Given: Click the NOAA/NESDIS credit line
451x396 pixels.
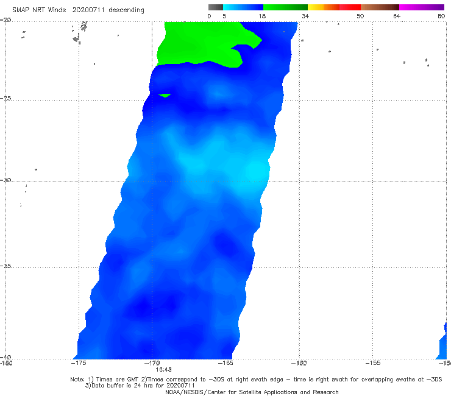Looking at the screenshot, I should (252, 392).
